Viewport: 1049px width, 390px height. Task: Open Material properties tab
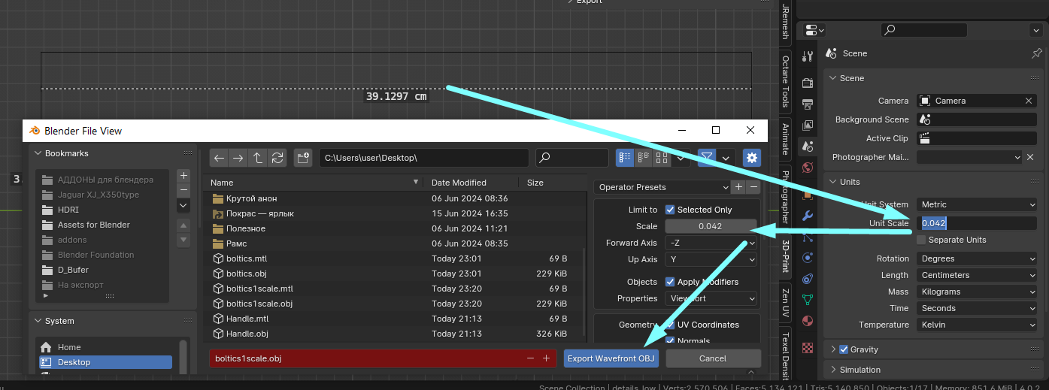tap(808, 321)
